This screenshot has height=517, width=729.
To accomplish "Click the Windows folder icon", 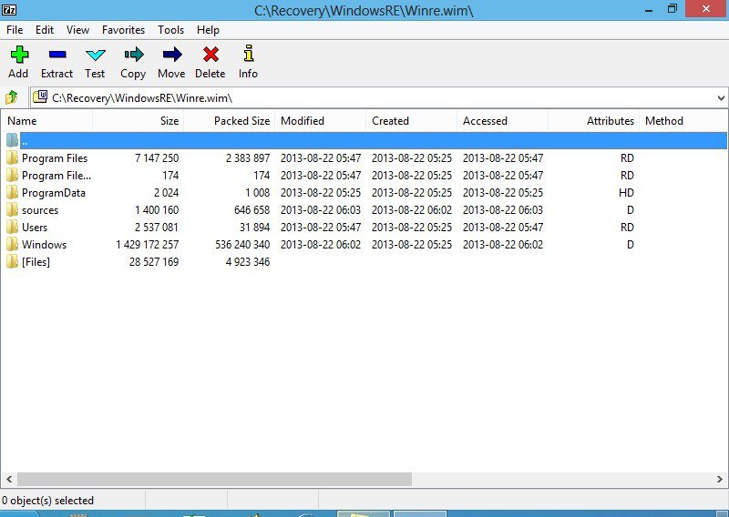I will tap(13, 244).
